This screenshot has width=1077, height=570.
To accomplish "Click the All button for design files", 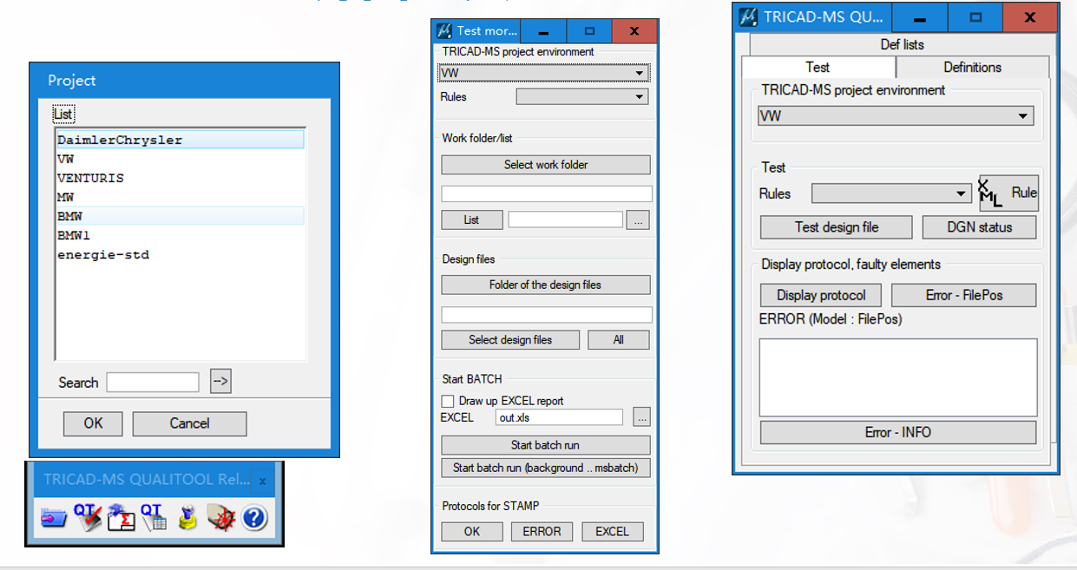I will tap(618, 340).
